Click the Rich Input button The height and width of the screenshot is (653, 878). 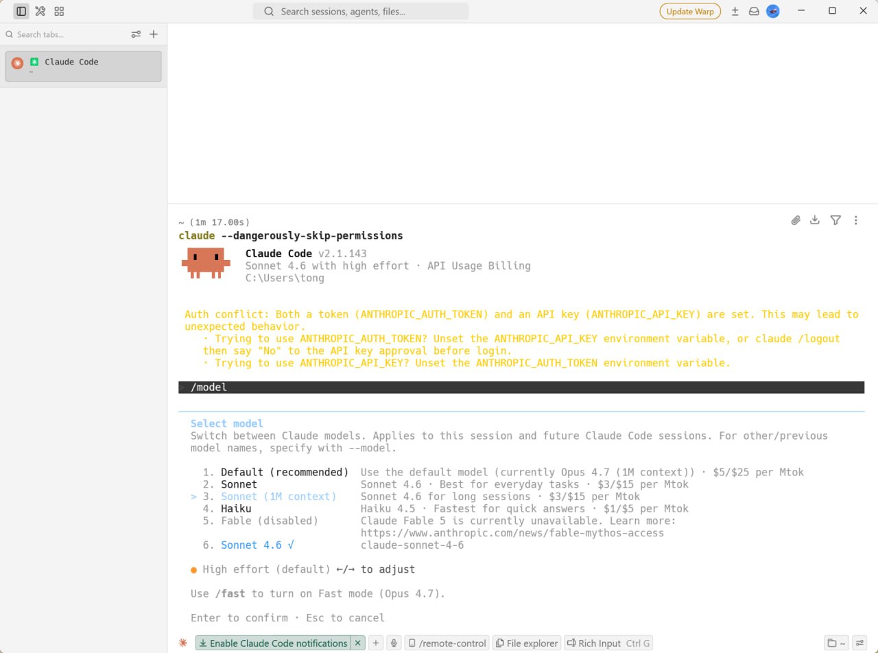point(608,643)
